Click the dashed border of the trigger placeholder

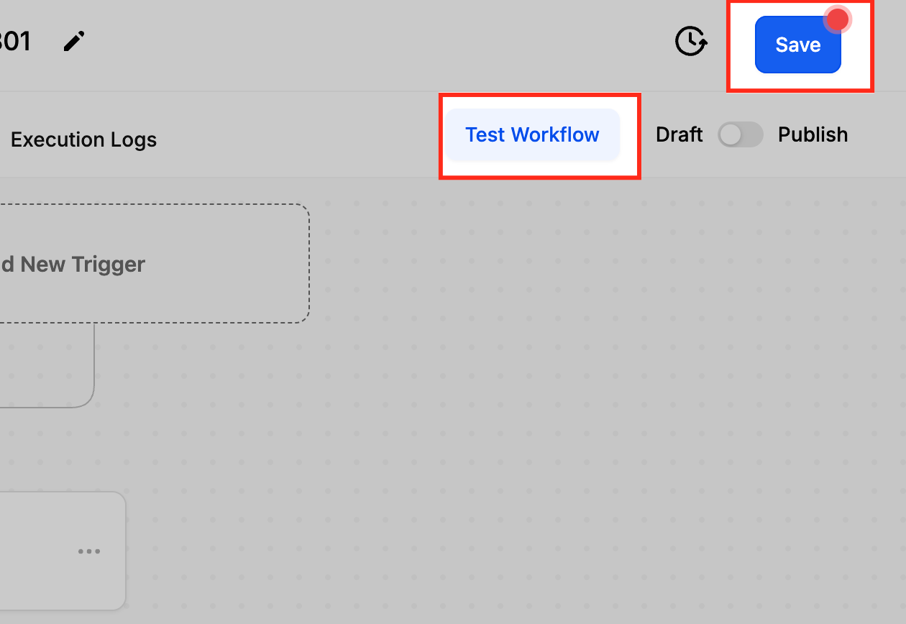point(309,264)
